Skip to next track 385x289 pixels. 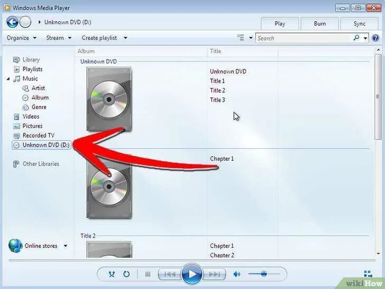pos(214,274)
